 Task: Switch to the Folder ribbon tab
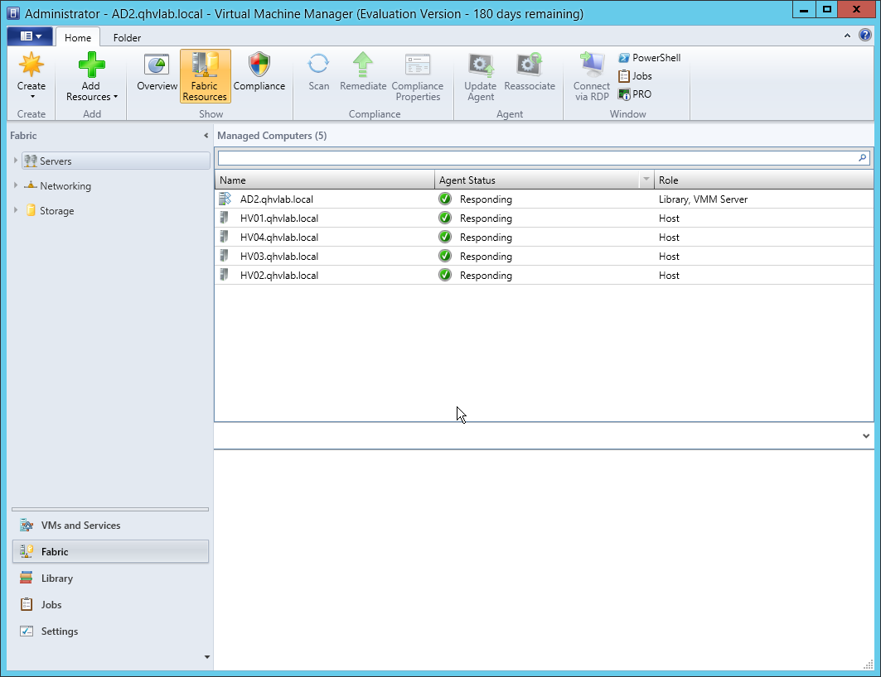127,37
